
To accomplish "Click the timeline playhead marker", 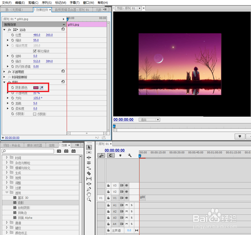I will click(x=140, y=156).
